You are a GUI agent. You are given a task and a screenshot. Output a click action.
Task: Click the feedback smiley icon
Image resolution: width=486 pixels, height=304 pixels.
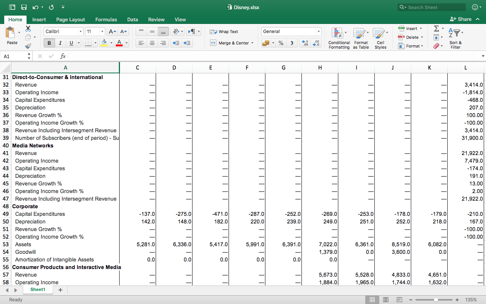(475, 7)
